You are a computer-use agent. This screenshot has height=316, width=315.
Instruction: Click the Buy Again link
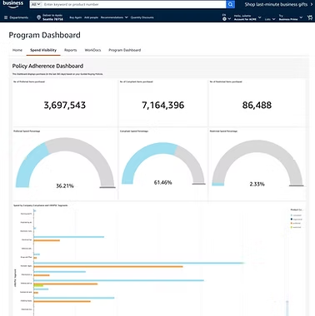pyautogui.click(x=76, y=17)
